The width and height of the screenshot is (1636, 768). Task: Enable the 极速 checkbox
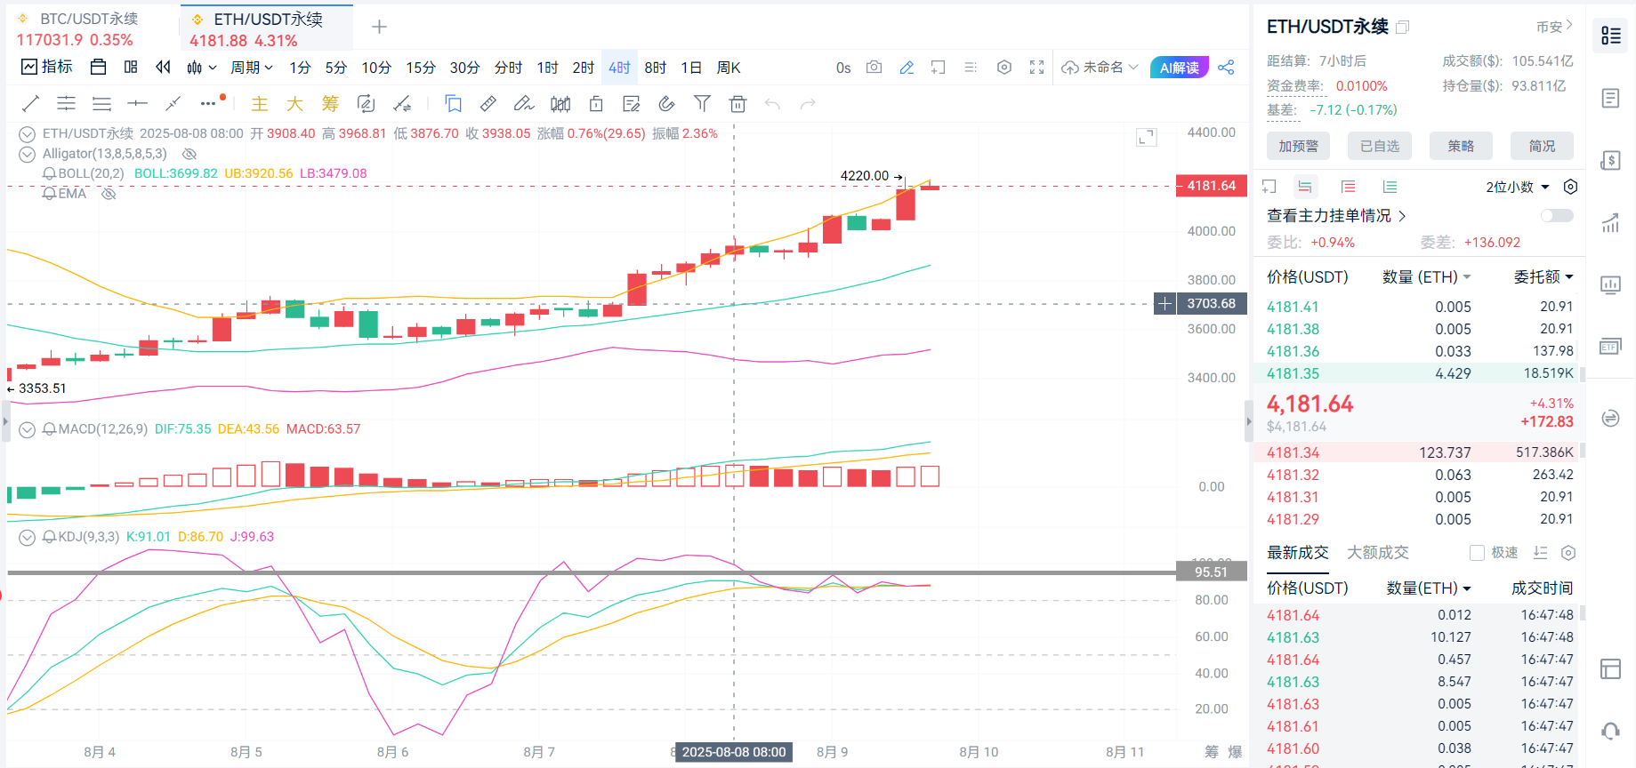(x=1477, y=553)
